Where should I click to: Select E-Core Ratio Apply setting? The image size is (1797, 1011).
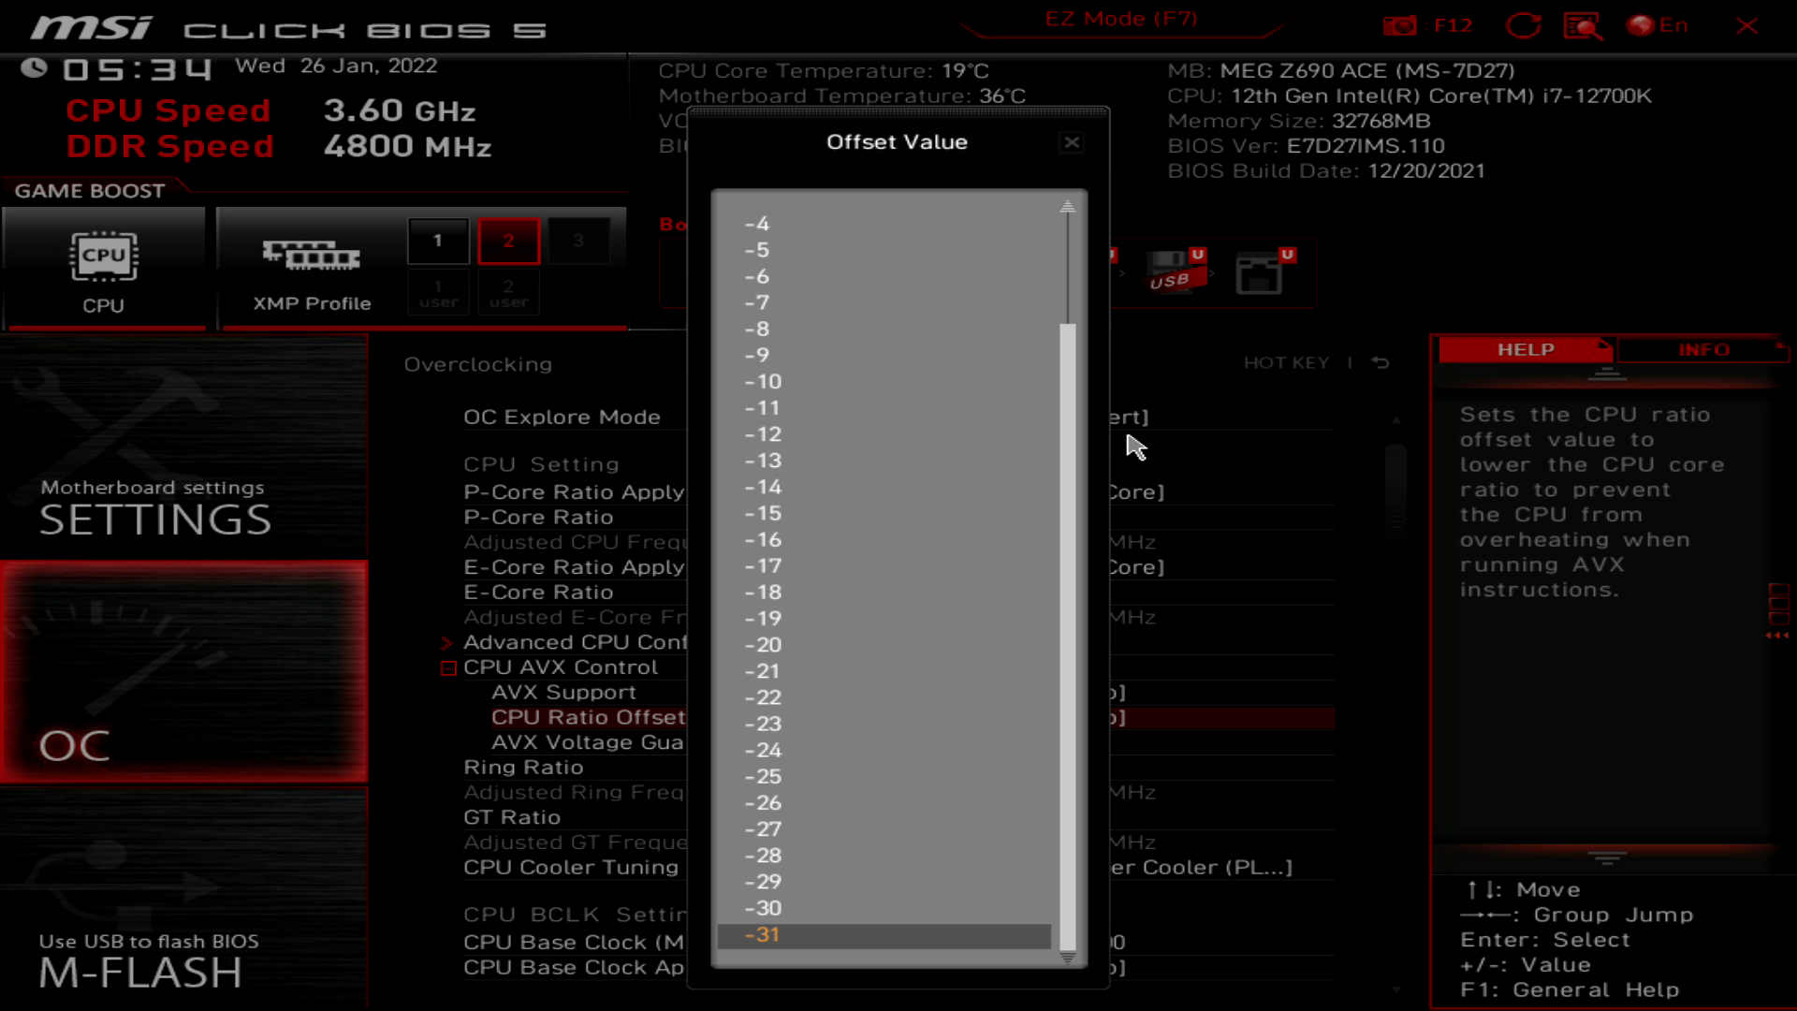tap(574, 567)
